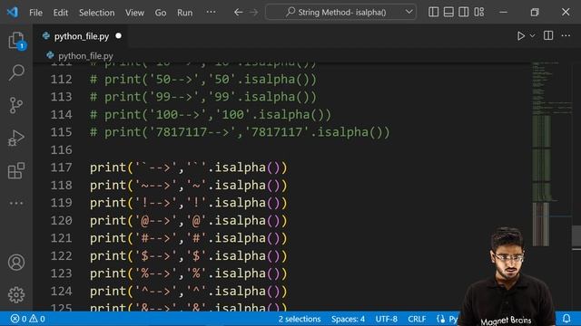Go back in navigation history
The image size is (581, 326).
click(x=238, y=12)
